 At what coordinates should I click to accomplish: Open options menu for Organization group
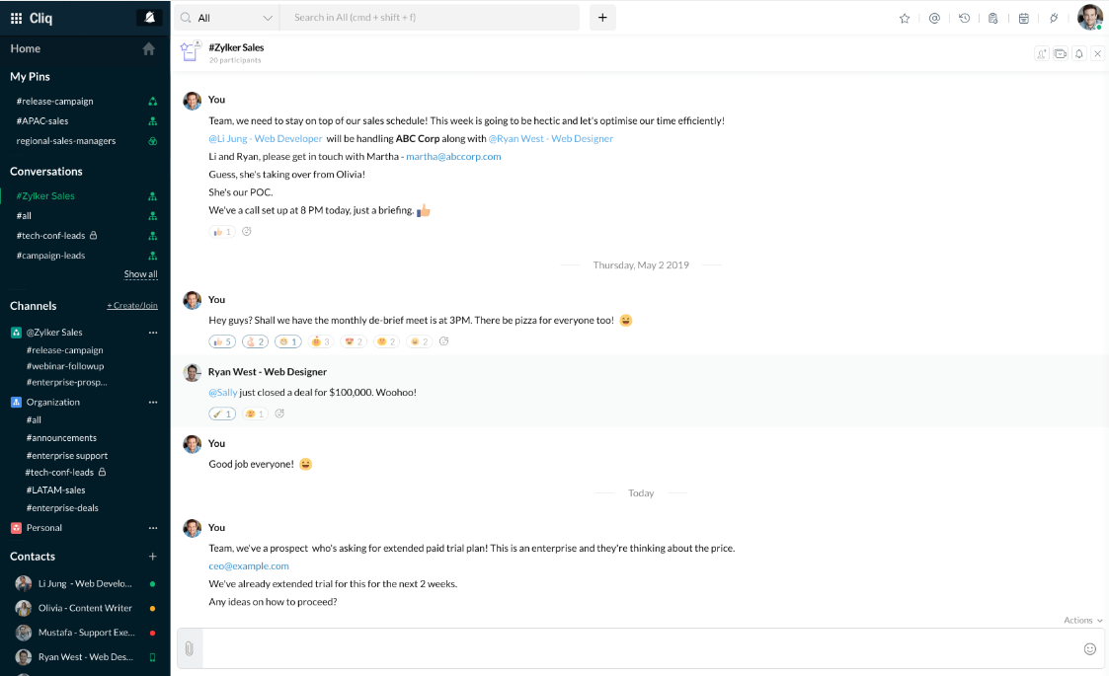tap(153, 403)
